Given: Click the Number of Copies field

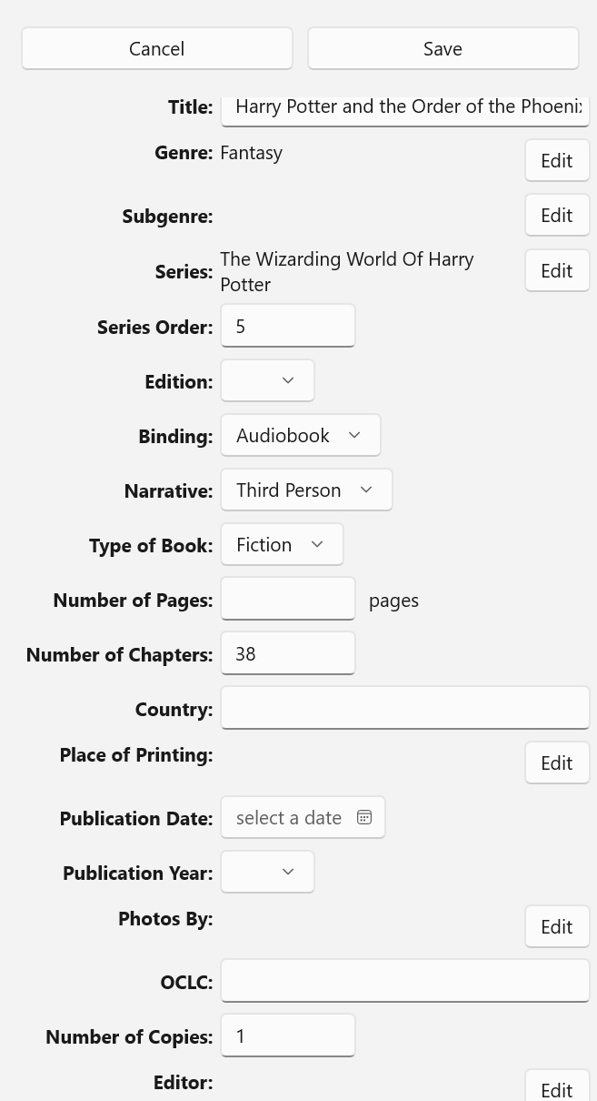Looking at the screenshot, I should click(x=288, y=1035).
